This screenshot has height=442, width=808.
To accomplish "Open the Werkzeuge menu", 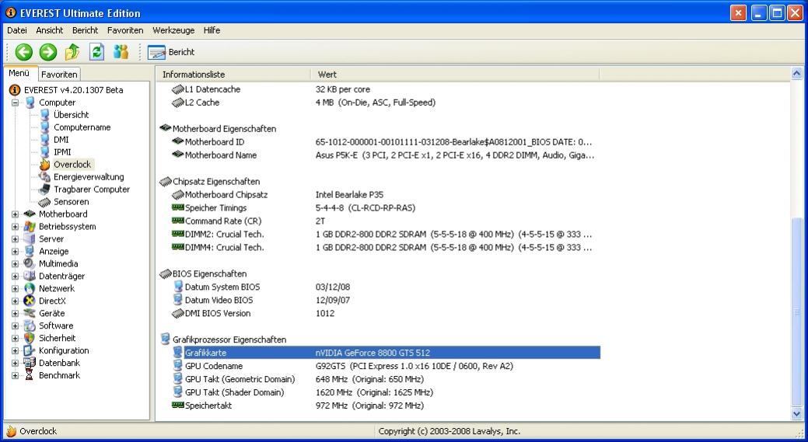I will click(173, 30).
